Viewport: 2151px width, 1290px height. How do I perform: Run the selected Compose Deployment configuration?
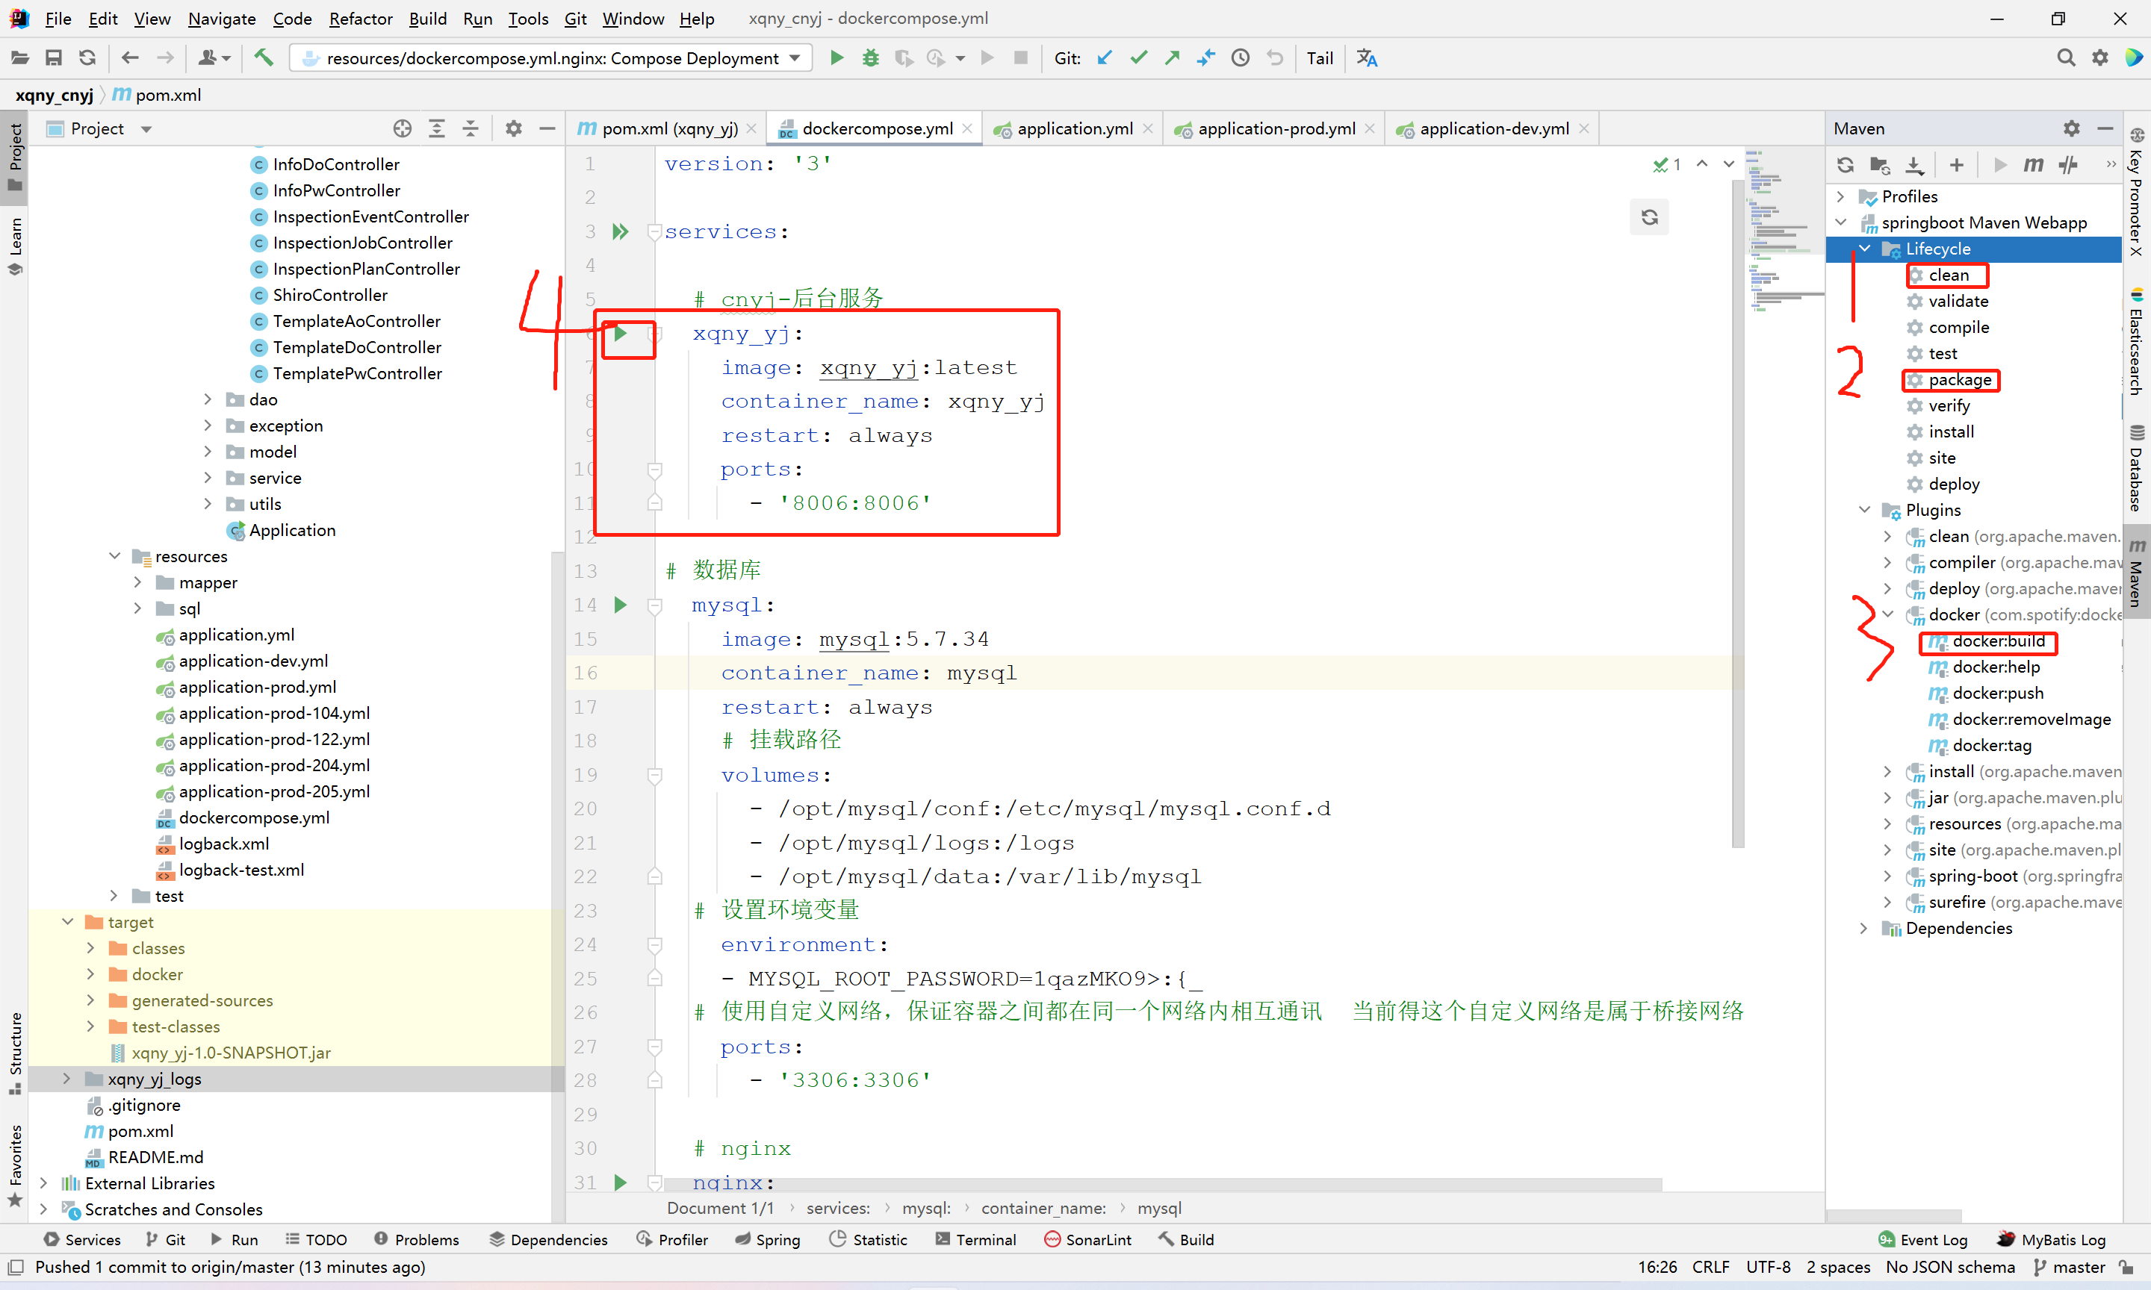836,58
